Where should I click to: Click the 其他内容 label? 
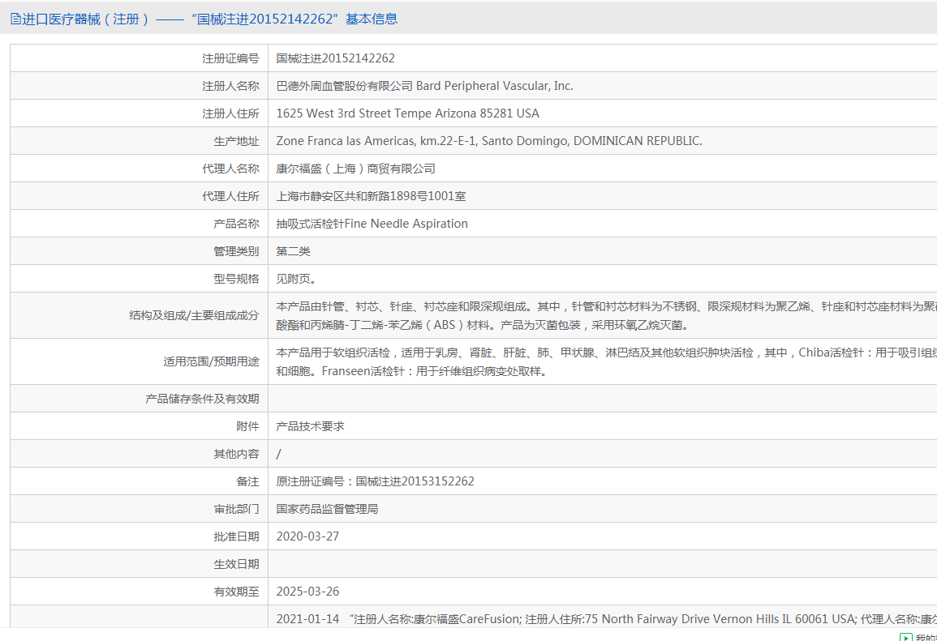pyautogui.click(x=237, y=454)
